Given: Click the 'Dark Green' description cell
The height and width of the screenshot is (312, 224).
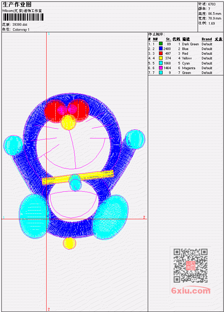Looking at the screenshot, I should point(190,44).
